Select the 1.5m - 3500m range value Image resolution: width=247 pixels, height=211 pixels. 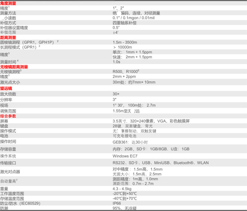(125, 42)
